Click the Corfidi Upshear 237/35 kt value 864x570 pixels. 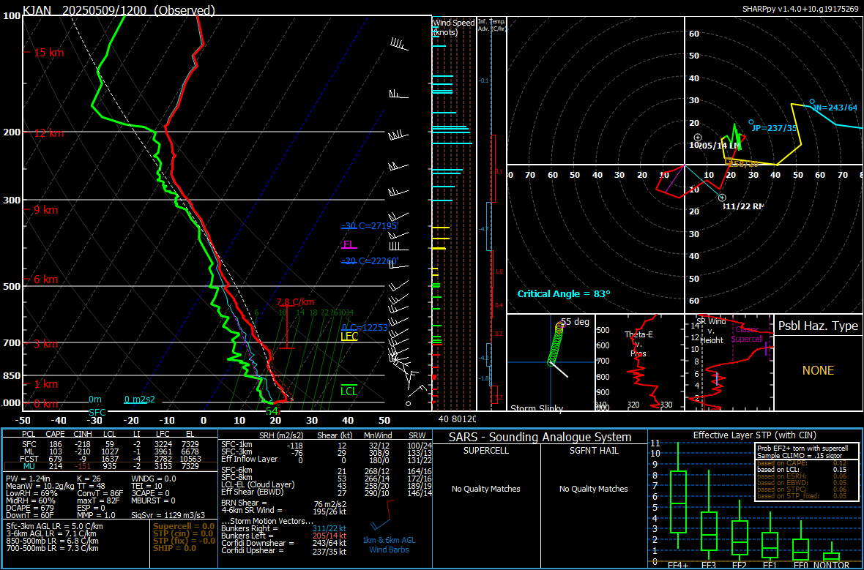click(329, 551)
